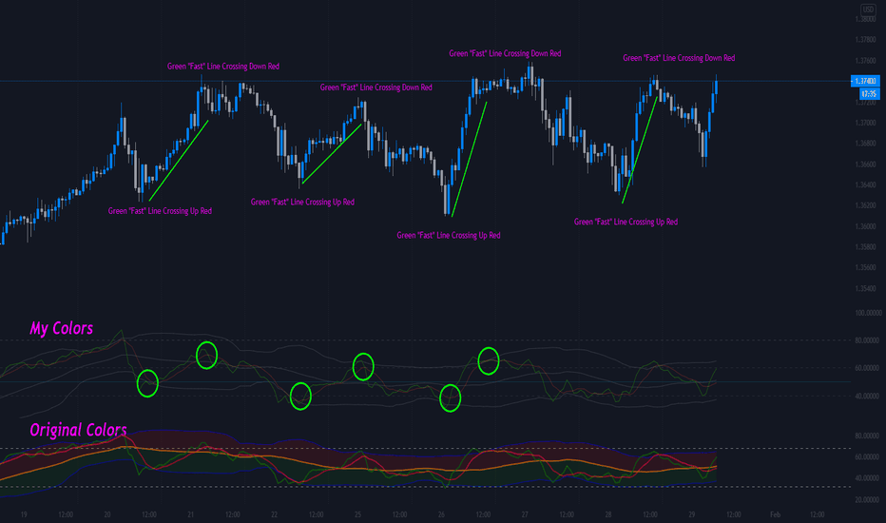Screen dimensions: 886x523
Task: Click the 1.37000 price axis label
Action: click(865, 123)
